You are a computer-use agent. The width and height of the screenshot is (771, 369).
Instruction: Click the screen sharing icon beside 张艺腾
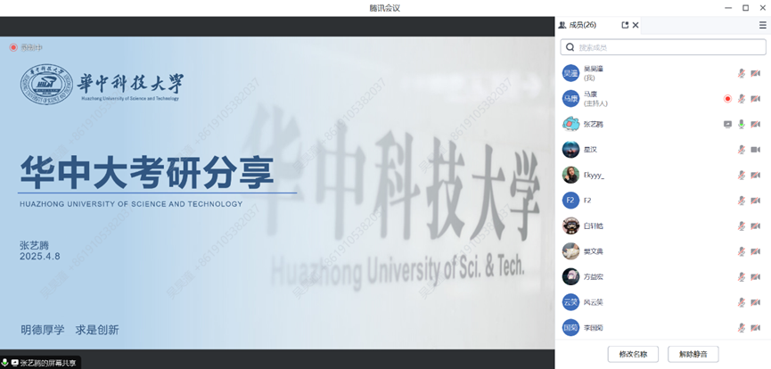click(727, 125)
